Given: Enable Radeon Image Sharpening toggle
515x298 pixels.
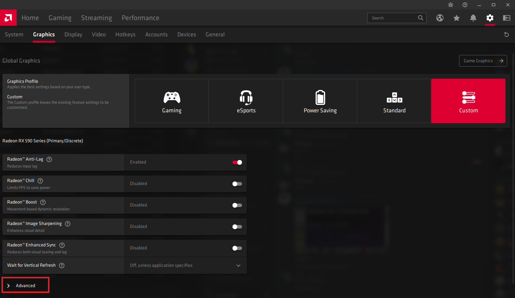Looking at the screenshot, I should pos(237,227).
